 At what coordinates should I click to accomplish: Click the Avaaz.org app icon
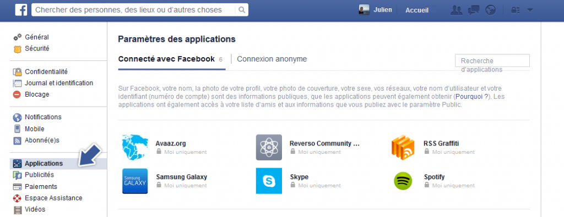coord(135,147)
